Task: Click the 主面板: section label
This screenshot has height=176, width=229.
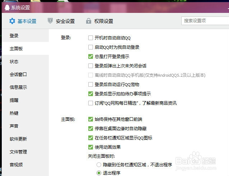Action: (68, 119)
